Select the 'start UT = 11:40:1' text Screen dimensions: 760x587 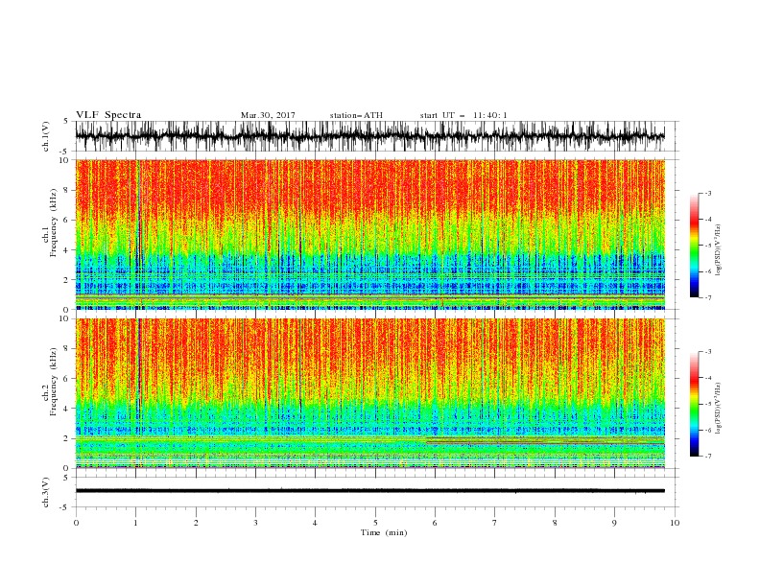(463, 115)
